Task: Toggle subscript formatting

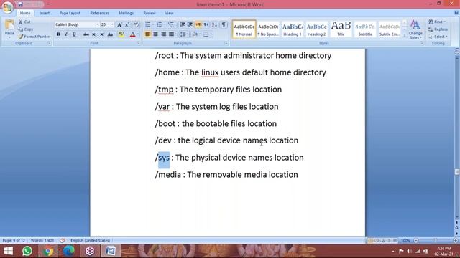Action: (94, 34)
